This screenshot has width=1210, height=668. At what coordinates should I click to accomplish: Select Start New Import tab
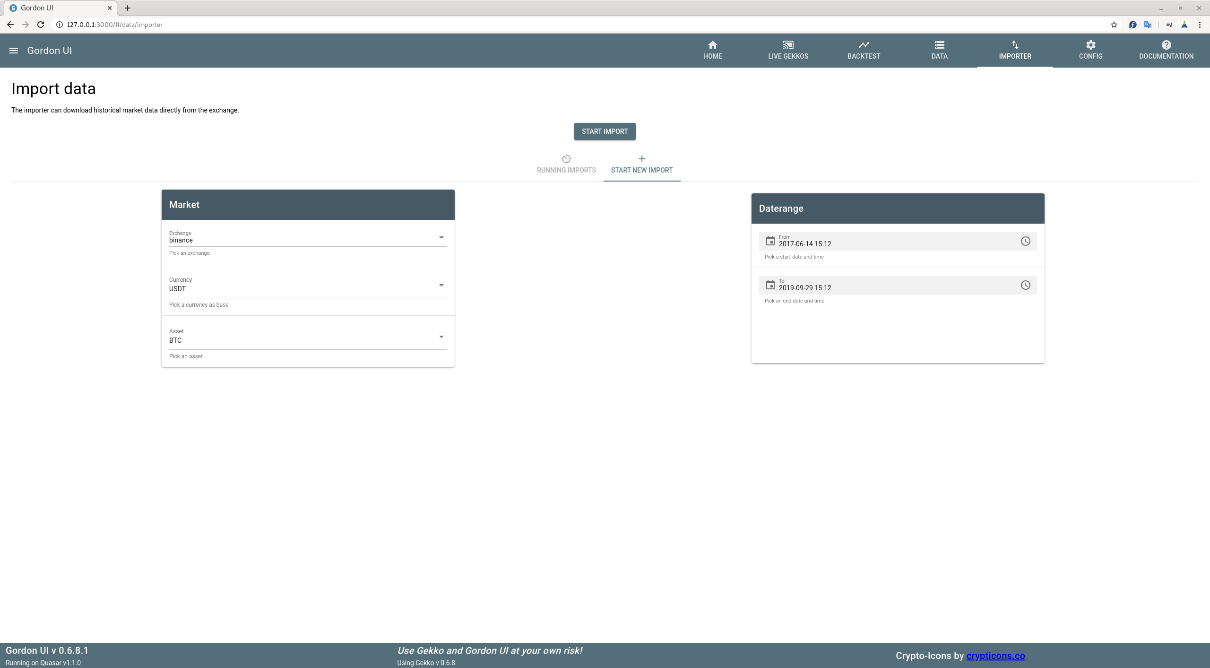pos(641,164)
